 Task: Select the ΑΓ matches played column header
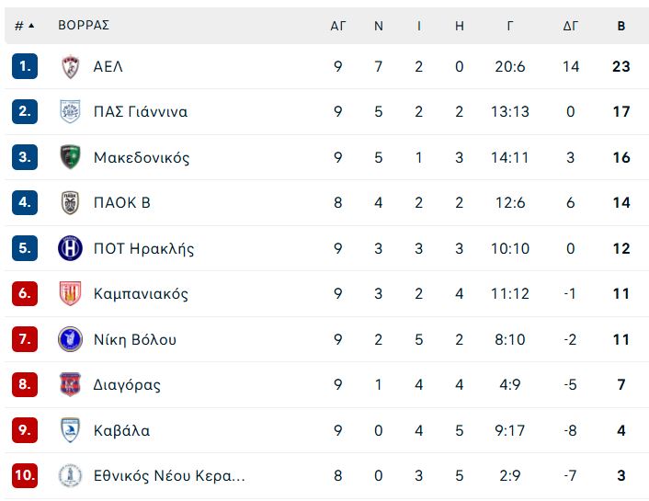click(x=337, y=26)
